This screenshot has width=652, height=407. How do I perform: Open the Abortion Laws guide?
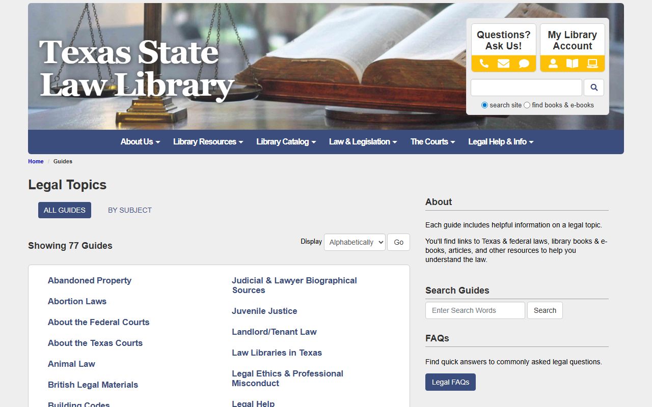77,301
